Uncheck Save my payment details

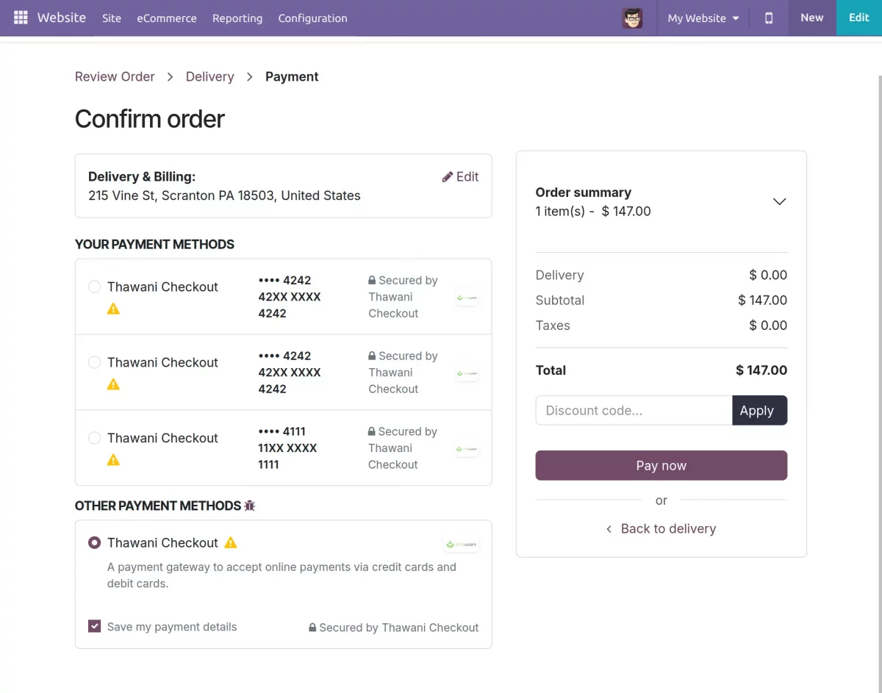point(94,625)
